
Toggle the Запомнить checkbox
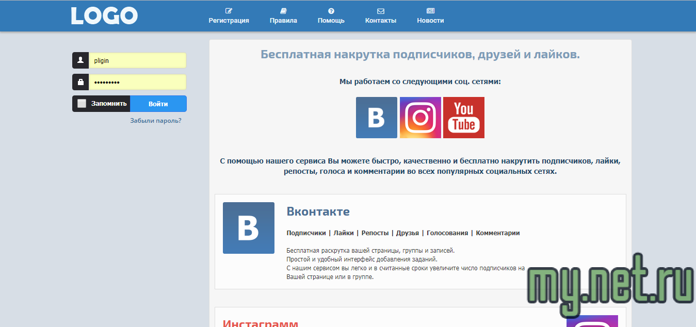click(x=82, y=104)
